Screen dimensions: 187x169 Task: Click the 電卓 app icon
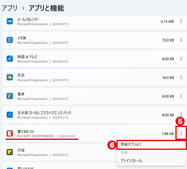[x=10, y=96]
